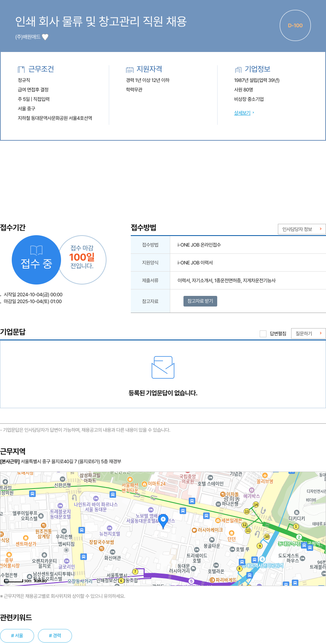The width and height of the screenshot is (326, 643).
Task: Select the # 경력 keyword tag
Action: 55,635
